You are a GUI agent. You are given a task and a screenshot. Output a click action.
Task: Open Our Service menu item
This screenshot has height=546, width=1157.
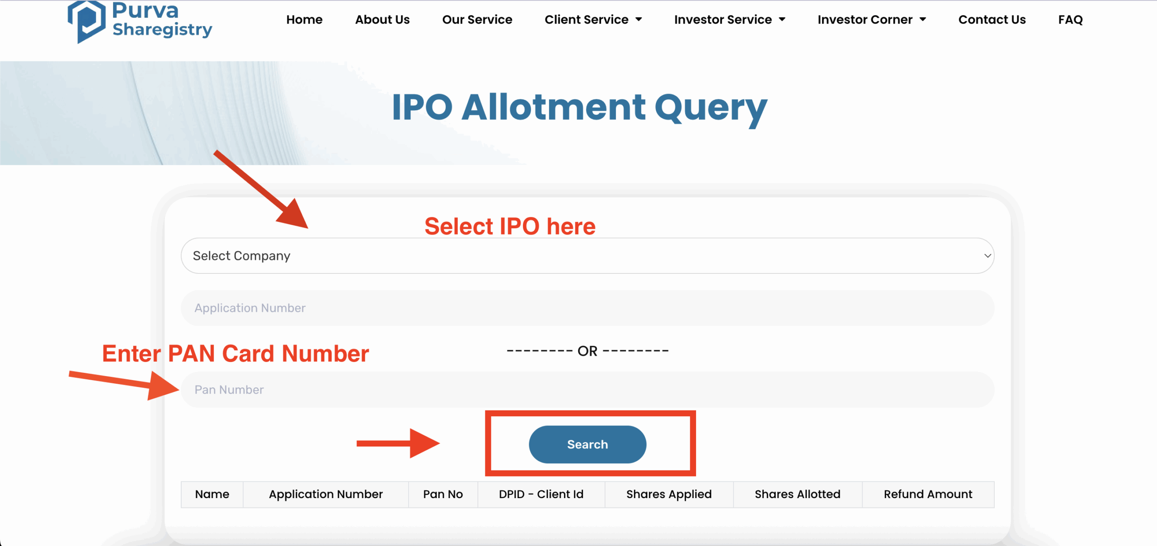pyautogui.click(x=477, y=19)
